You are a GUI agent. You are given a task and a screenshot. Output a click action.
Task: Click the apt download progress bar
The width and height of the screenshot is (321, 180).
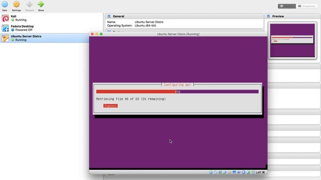[x=177, y=91]
